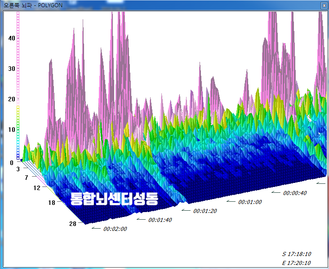Close the POLYGON brainwave window
The width and height of the screenshot is (329, 269).
click(323, 5)
